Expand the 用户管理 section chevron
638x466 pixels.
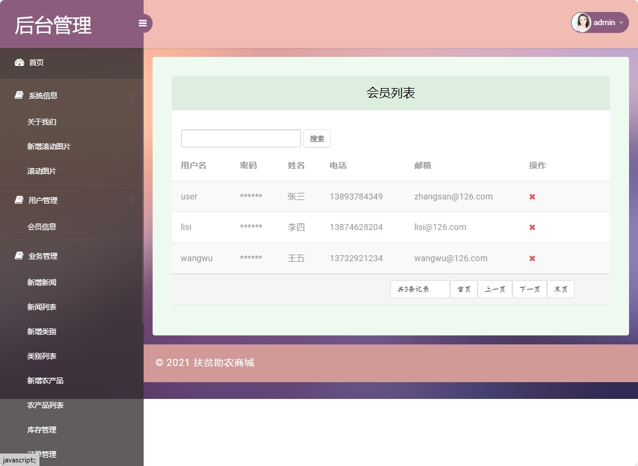point(133,200)
